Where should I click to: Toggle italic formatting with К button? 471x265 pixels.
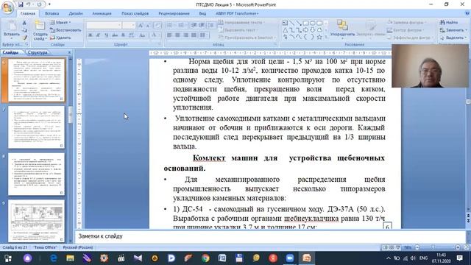coord(98,35)
